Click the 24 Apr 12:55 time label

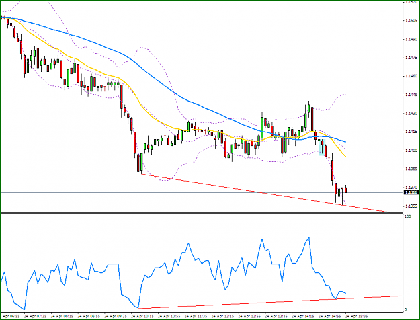(x=249, y=316)
